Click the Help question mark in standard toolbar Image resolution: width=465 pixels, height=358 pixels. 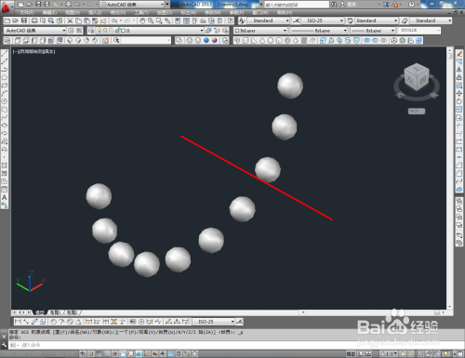click(x=231, y=20)
